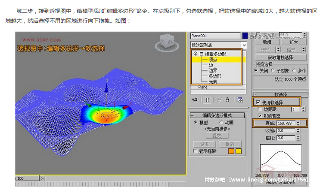This screenshot has height=187, width=323.
Task: Click the 取消 button
Action: [x=230, y=144]
